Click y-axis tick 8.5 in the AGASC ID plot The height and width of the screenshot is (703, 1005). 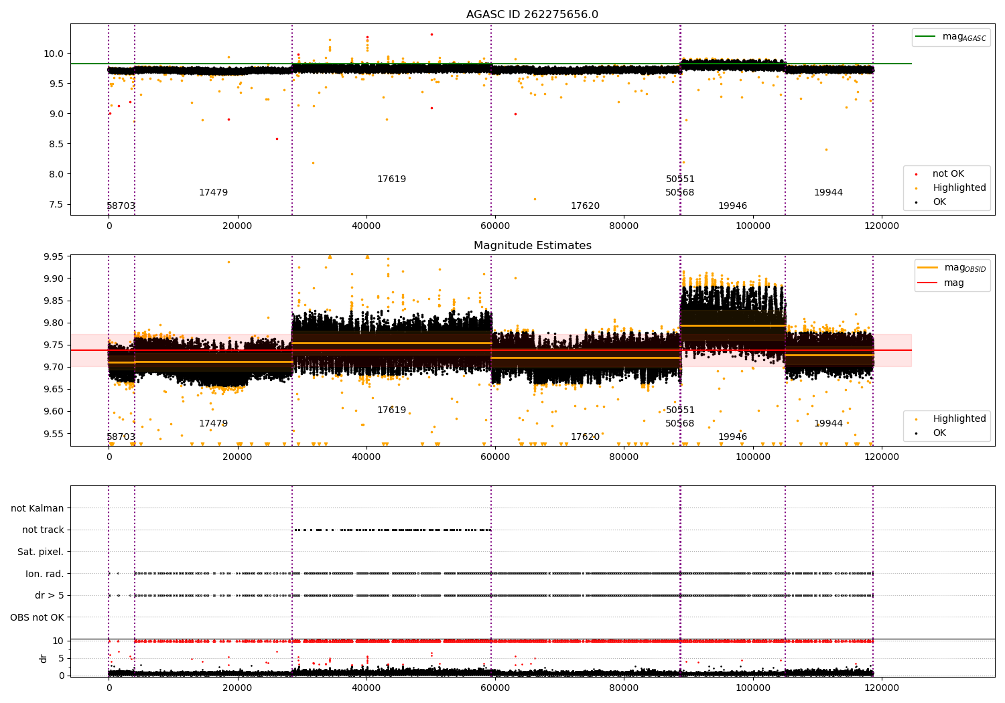pos(57,144)
